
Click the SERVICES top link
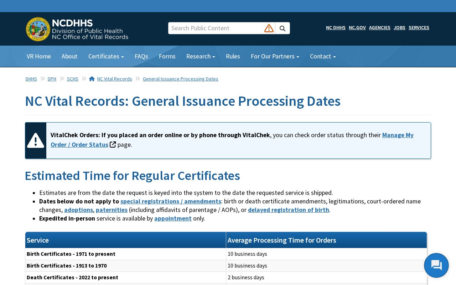click(419, 27)
